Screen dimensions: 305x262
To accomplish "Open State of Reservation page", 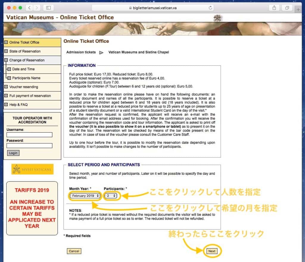I will pos(32,51).
